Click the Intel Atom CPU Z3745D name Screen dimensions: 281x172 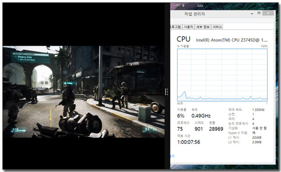click(x=231, y=40)
